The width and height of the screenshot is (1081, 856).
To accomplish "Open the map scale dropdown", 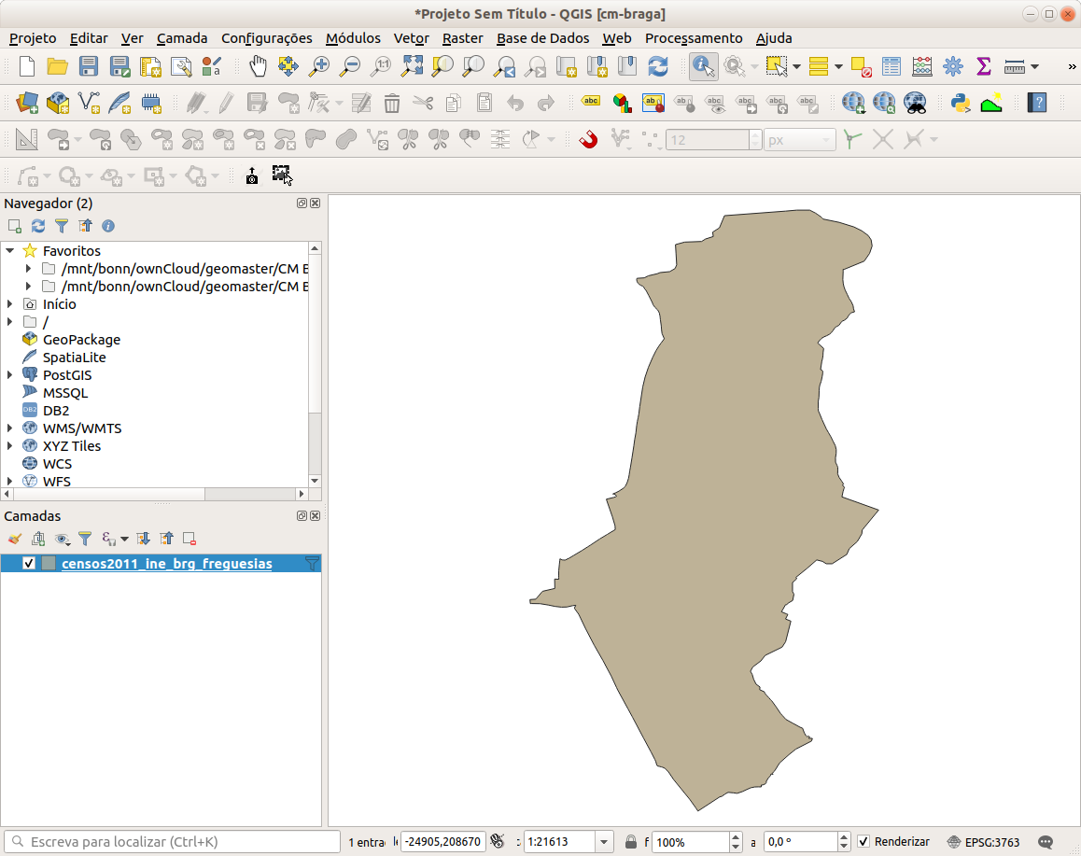I will tap(604, 842).
